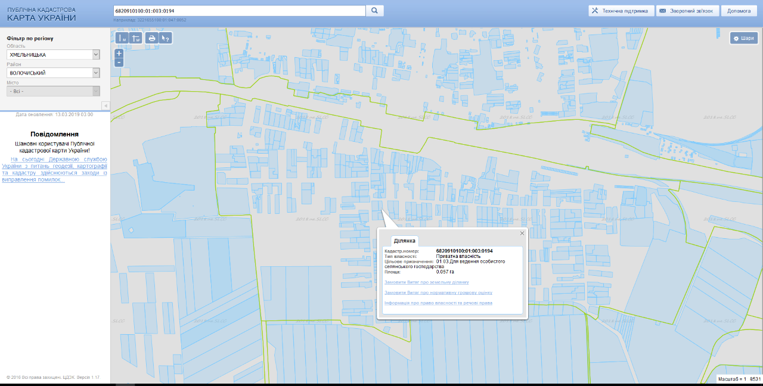The width and height of the screenshot is (763, 386).
Task: Select the Ділянка tab in popup
Action: [x=405, y=241]
